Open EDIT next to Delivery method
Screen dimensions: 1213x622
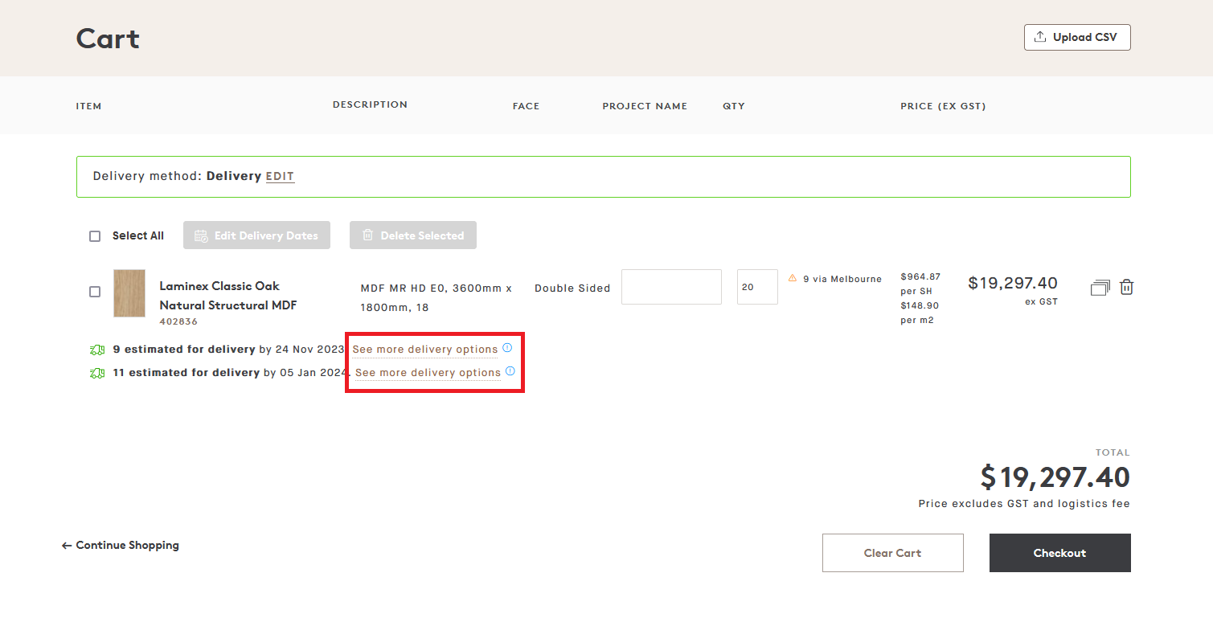tap(280, 176)
